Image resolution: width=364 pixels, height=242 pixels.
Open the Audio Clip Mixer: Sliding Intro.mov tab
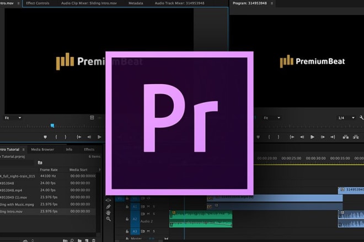point(89,3)
